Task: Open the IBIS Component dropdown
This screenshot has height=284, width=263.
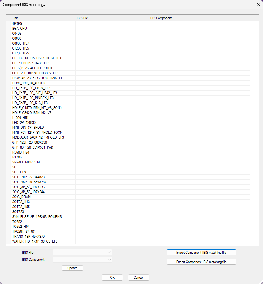Action: [x=82, y=260]
